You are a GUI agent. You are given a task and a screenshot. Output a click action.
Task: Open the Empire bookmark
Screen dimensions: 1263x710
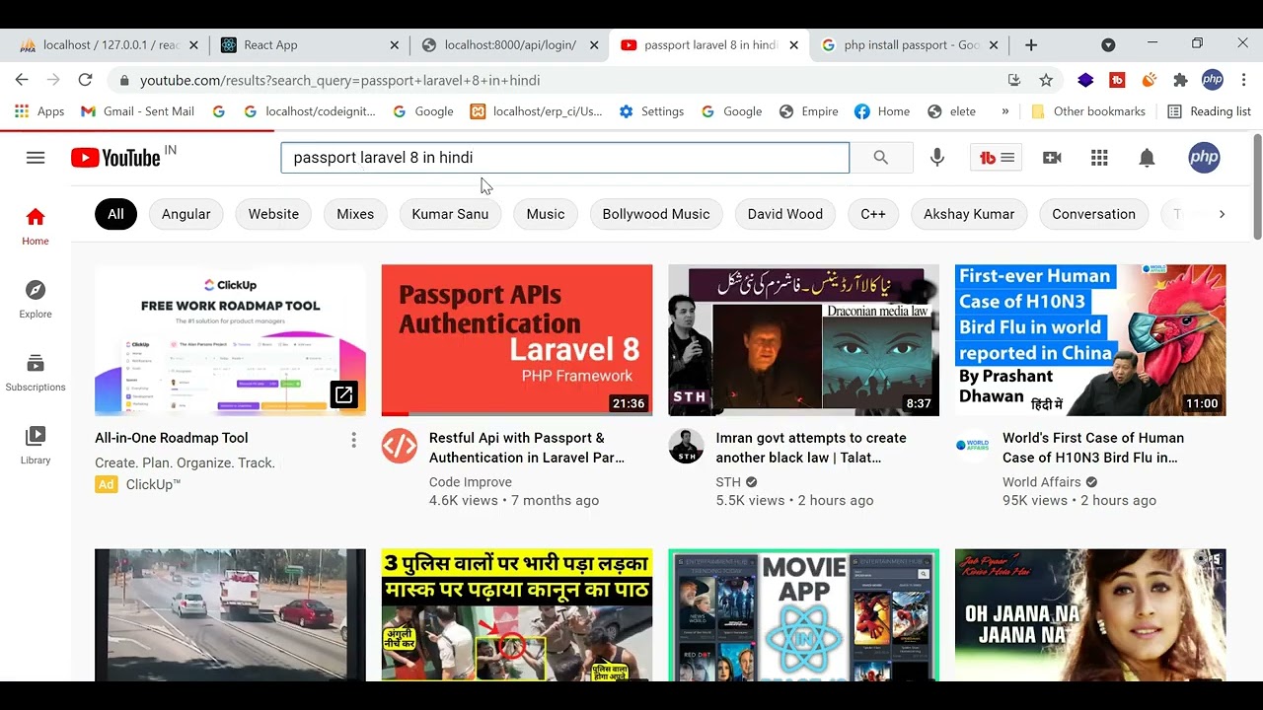pyautogui.click(x=809, y=111)
